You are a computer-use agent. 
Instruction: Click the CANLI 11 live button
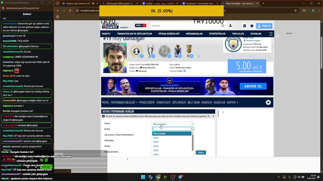[x=141, y=25]
